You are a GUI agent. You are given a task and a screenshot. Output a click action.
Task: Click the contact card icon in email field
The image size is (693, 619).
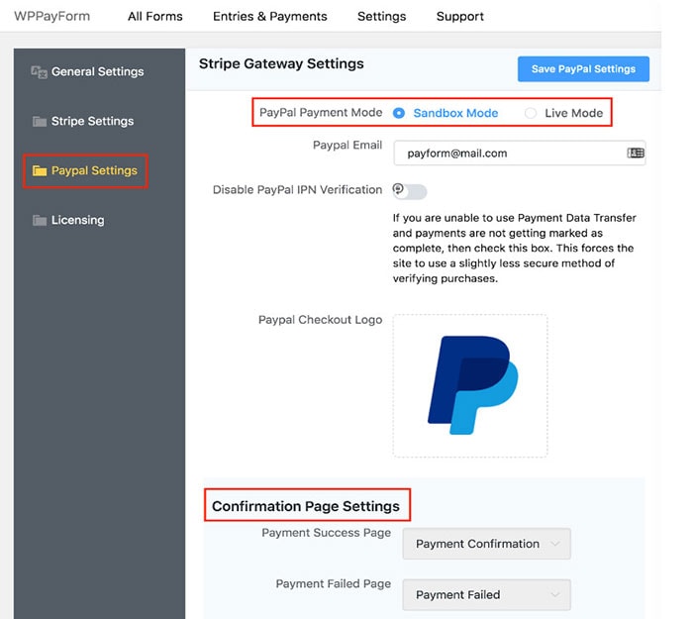636,154
